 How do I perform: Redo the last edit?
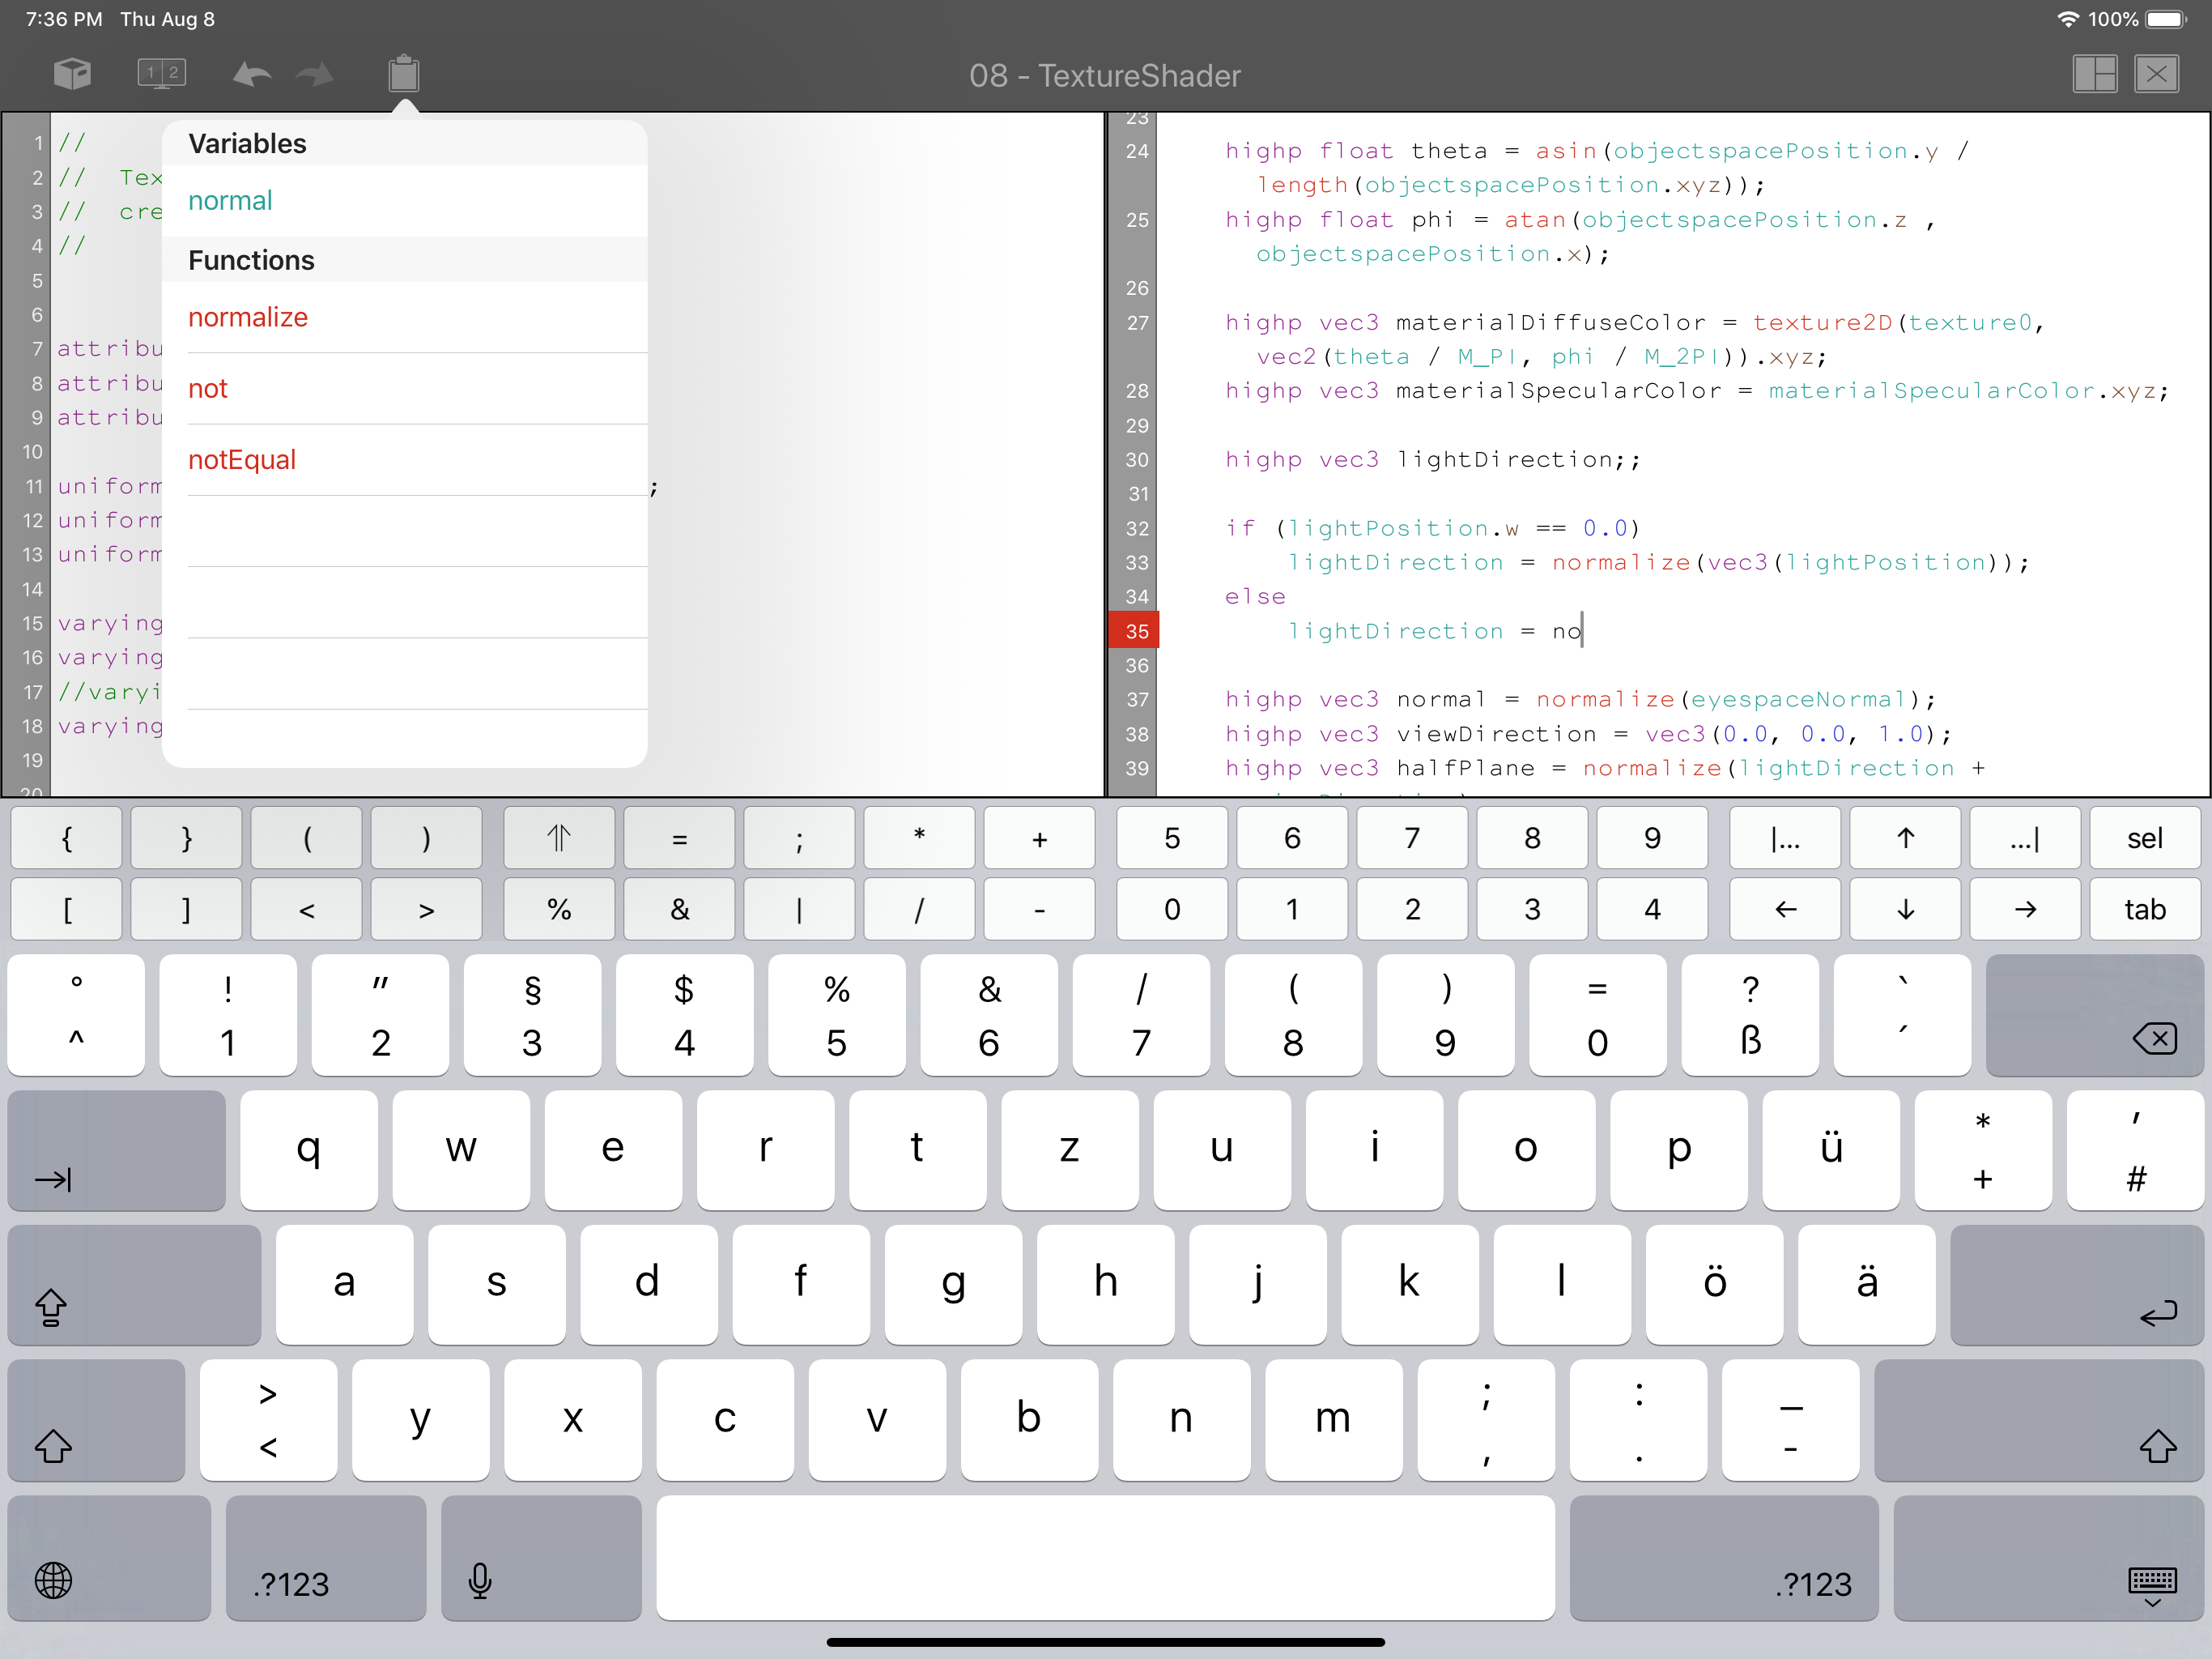tap(315, 75)
